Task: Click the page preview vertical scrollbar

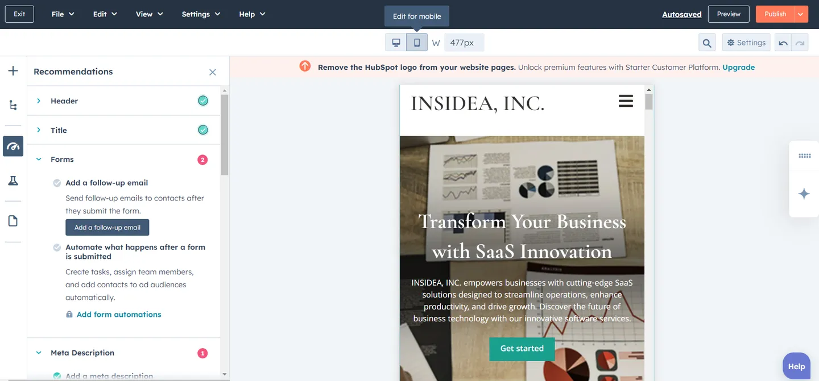Action: click(x=649, y=102)
